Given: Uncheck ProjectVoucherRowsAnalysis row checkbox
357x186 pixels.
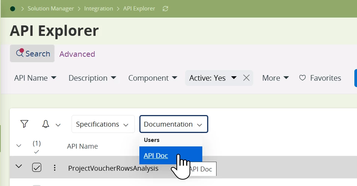Looking at the screenshot, I should coord(37,168).
